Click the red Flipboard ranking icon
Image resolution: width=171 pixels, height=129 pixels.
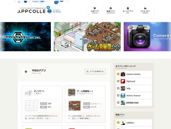[123, 81]
